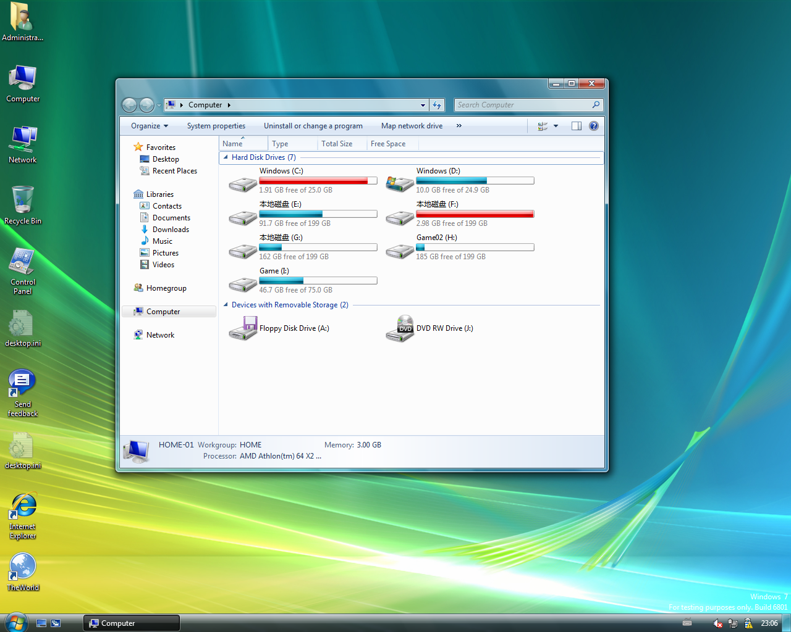
Task: Click System properties in the toolbar
Action: [x=216, y=126]
